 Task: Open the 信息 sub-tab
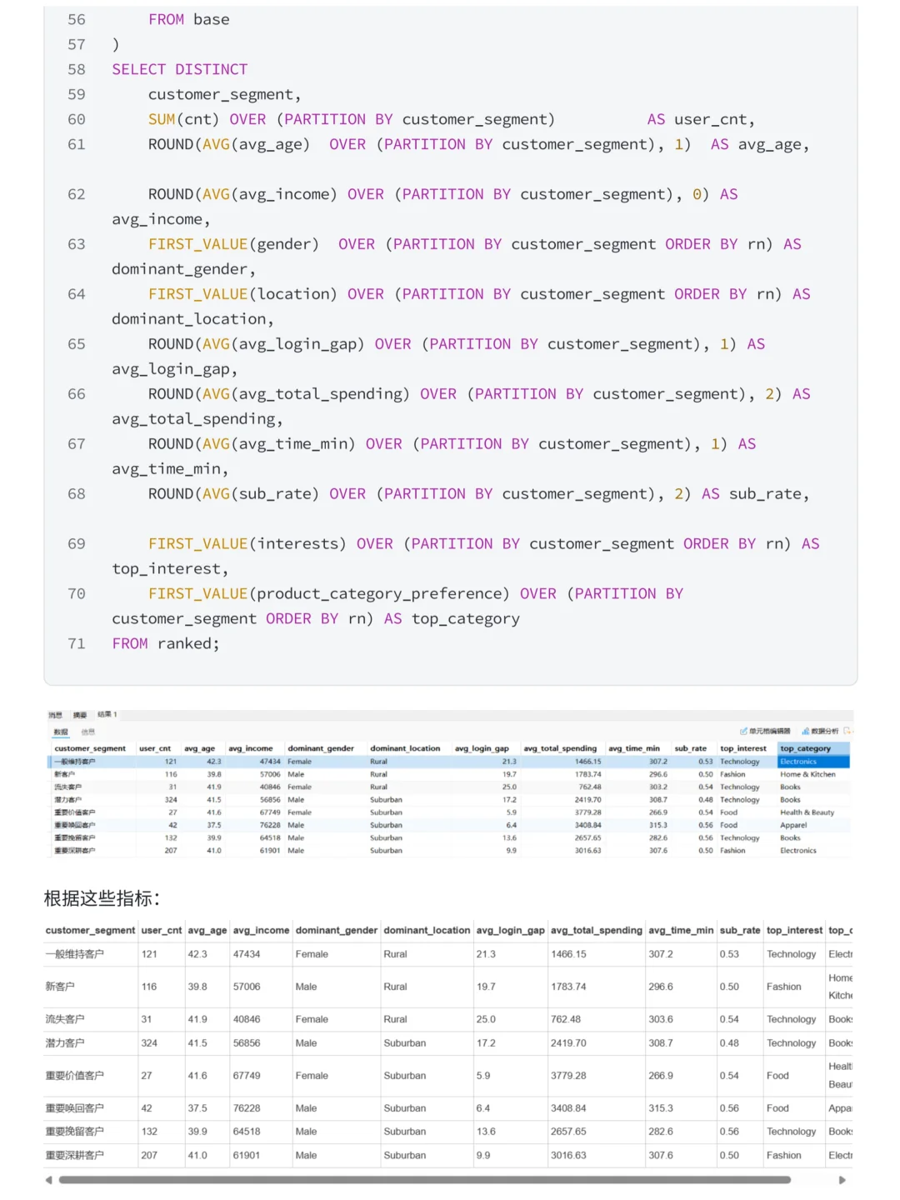pos(88,732)
